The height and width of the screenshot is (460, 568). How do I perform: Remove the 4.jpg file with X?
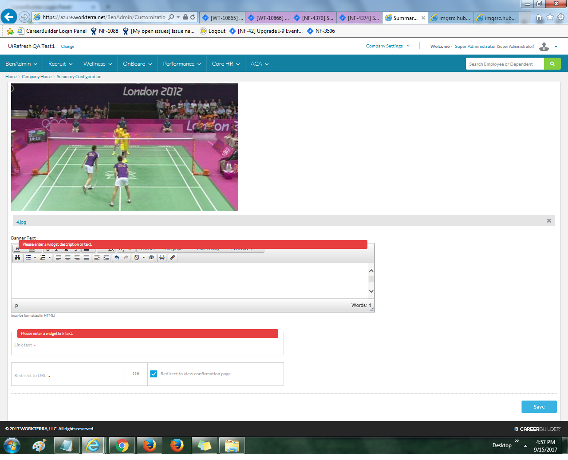[549, 220]
